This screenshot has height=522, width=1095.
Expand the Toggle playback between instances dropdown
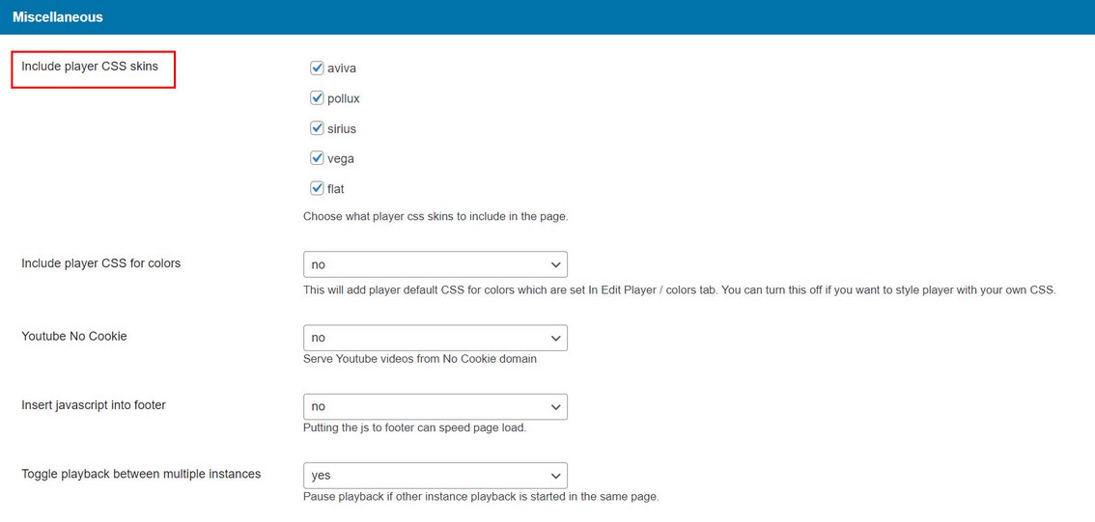pos(435,475)
